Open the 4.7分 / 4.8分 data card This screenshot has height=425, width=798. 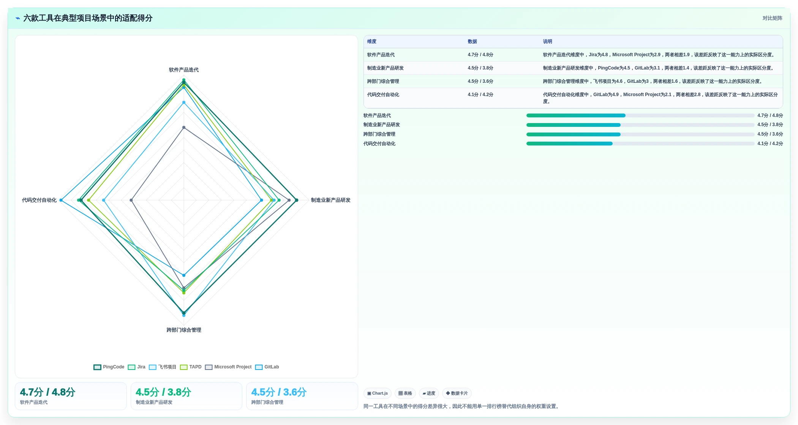click(71, 396)
